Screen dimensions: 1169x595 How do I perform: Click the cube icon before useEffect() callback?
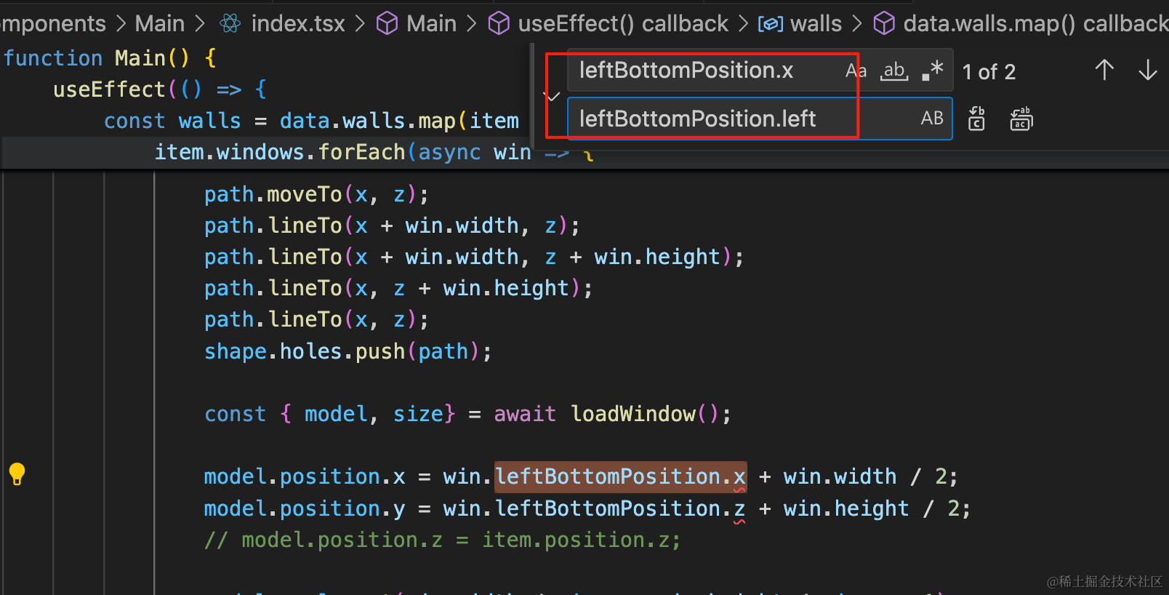[499, 24]
